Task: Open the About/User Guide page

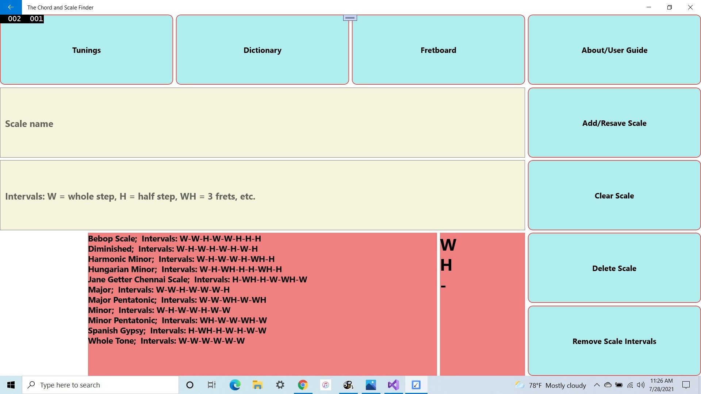Action: tap(614, 50)
